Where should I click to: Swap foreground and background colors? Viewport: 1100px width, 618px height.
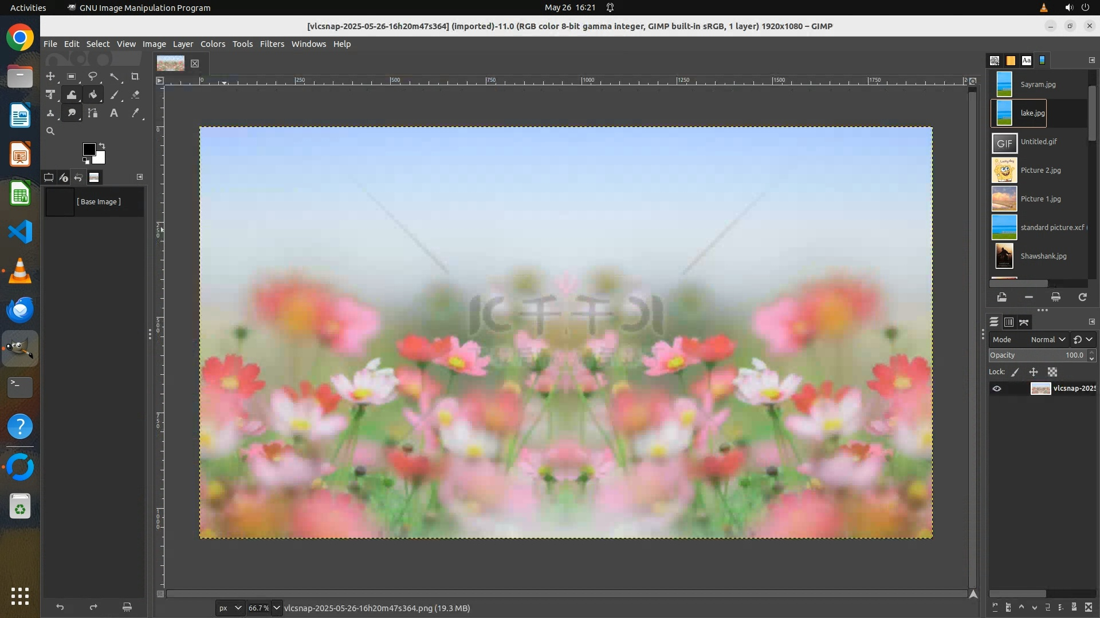coord(102,145)
